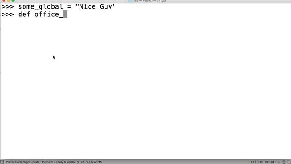
Task: Click the "Nice Guy" string literal
Action: [95, 7]
